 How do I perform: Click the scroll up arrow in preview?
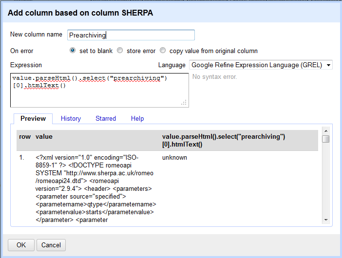pyautogui.click(x=326, y=131)
